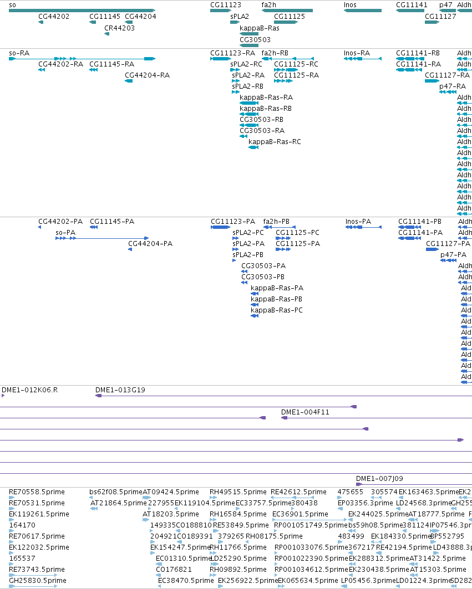Select the RE70558.5prime EST label
The image size is (472, 589).
(37, 492)
